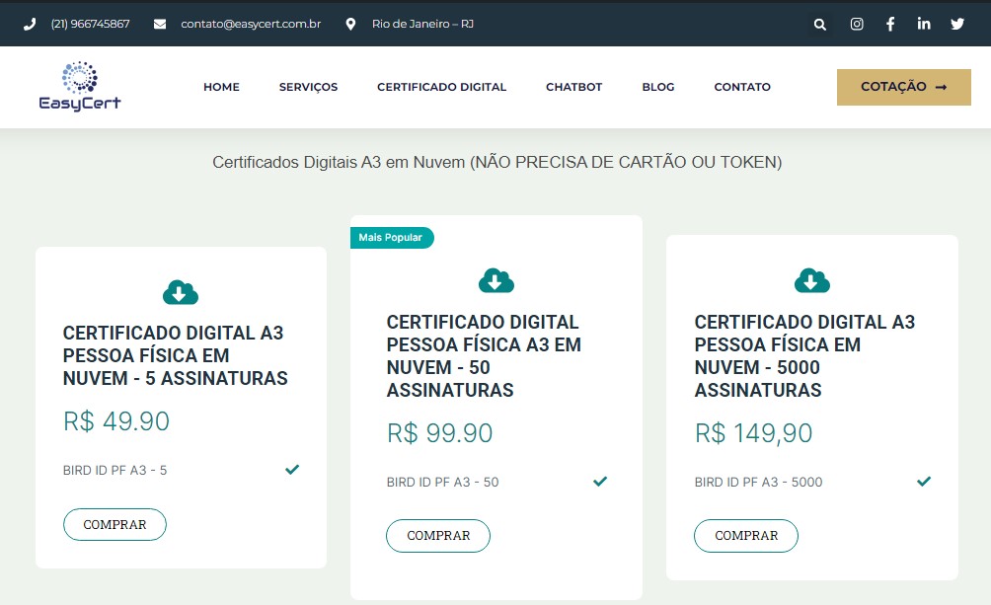Click the text BIRD ID PF A3 - 50
The height and width of the screenshot is (605, 991).
point(442,483)
